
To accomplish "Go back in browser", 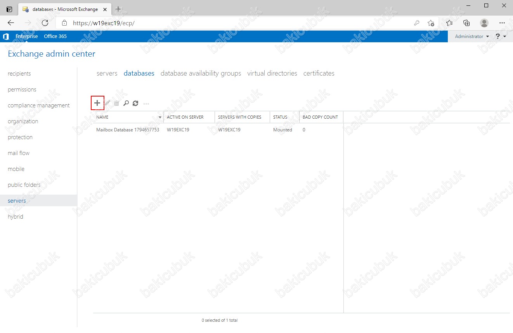I will [11, 23].
